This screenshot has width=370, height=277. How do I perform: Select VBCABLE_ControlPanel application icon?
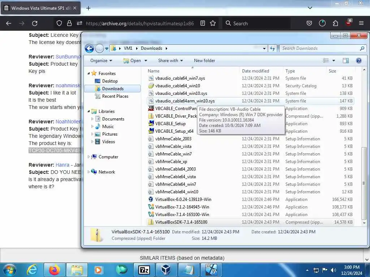pos(151,108)
